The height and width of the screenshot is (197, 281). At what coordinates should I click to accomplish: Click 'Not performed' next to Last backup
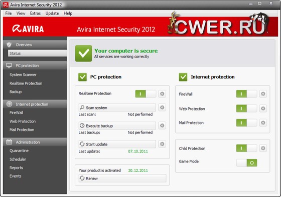tap(140, 132)
